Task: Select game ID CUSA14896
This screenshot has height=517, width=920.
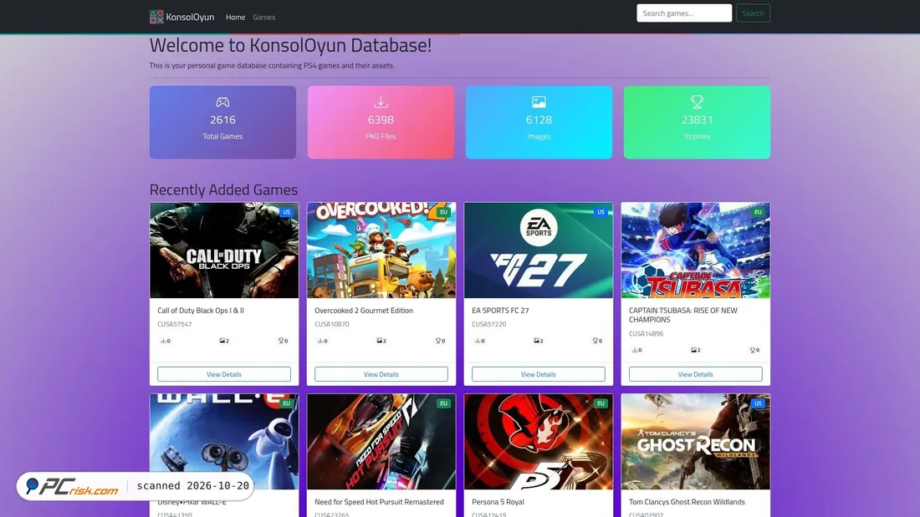Action: pyautogui.click(x=646, y=333)
